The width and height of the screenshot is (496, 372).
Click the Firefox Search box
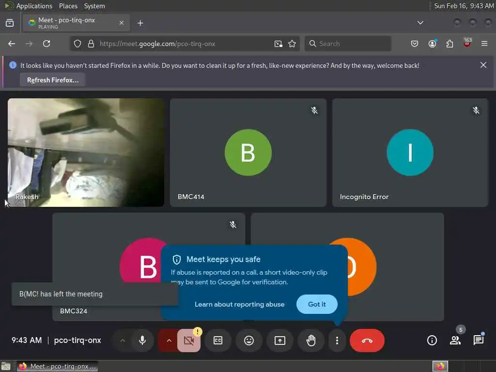[348, 44]
